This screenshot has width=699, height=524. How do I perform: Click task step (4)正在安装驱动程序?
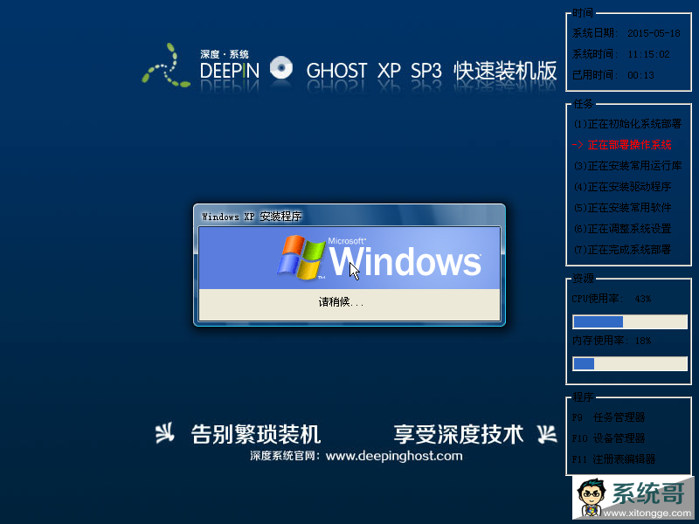point(622,187)
